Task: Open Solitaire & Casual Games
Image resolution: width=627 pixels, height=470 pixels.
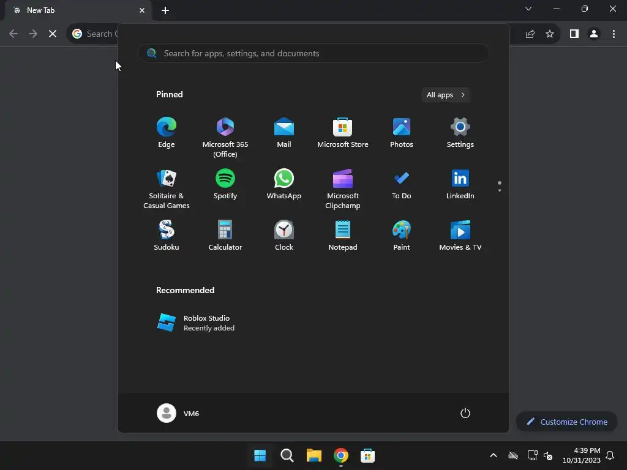Action: (x=167, y=188)
